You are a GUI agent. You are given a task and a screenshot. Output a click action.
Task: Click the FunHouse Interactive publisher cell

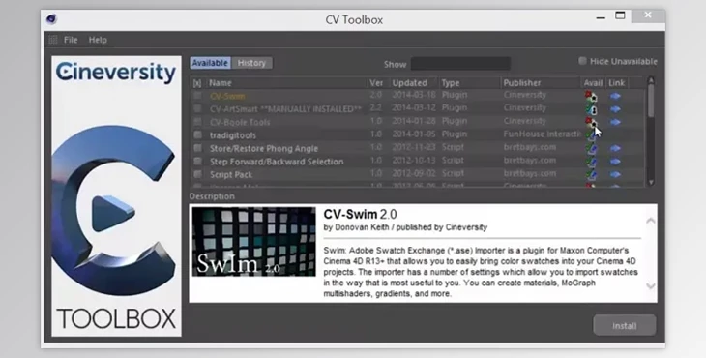coord(542,134)
